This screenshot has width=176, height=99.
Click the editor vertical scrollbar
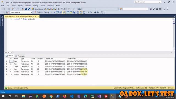[x=174, y=35]
